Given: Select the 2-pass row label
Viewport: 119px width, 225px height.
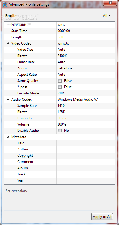Looking at the screenshot, I should click(22, 87).
